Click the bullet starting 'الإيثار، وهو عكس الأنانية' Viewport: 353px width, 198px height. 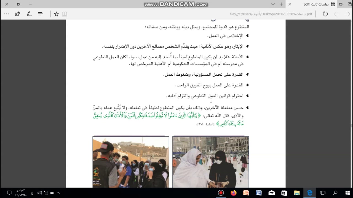173,46
